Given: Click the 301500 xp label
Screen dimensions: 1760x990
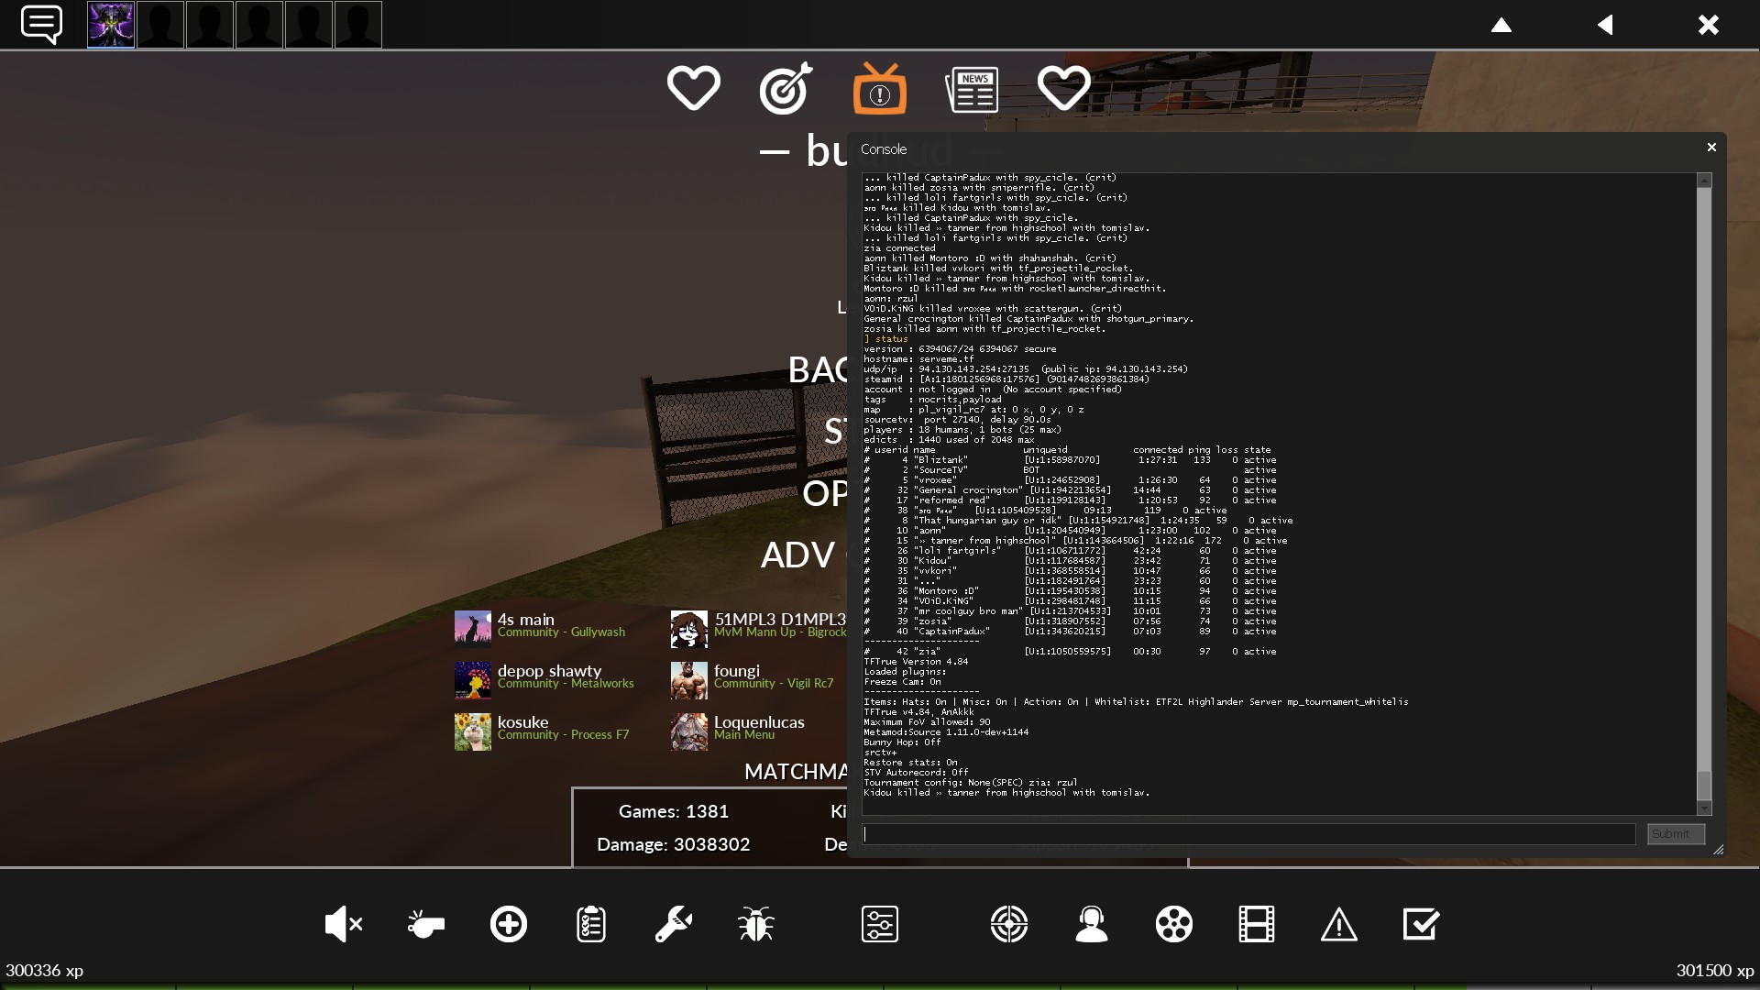Looking at the screenshot, I should (1715, 970).
